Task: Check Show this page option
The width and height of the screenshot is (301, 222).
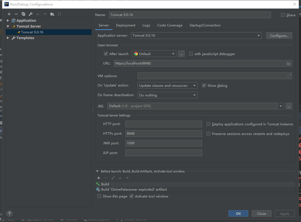Action: click(99, 196)
